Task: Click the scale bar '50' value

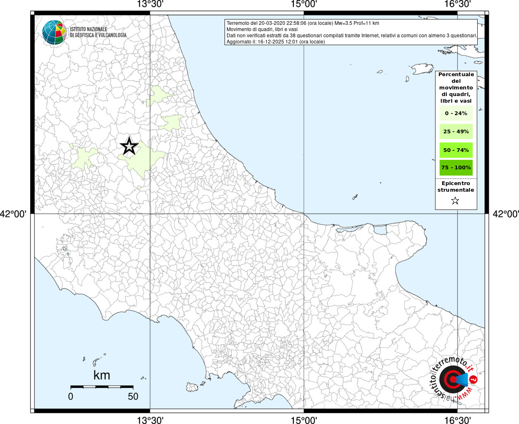Action: pyautogui.click(x=133, y=396)
